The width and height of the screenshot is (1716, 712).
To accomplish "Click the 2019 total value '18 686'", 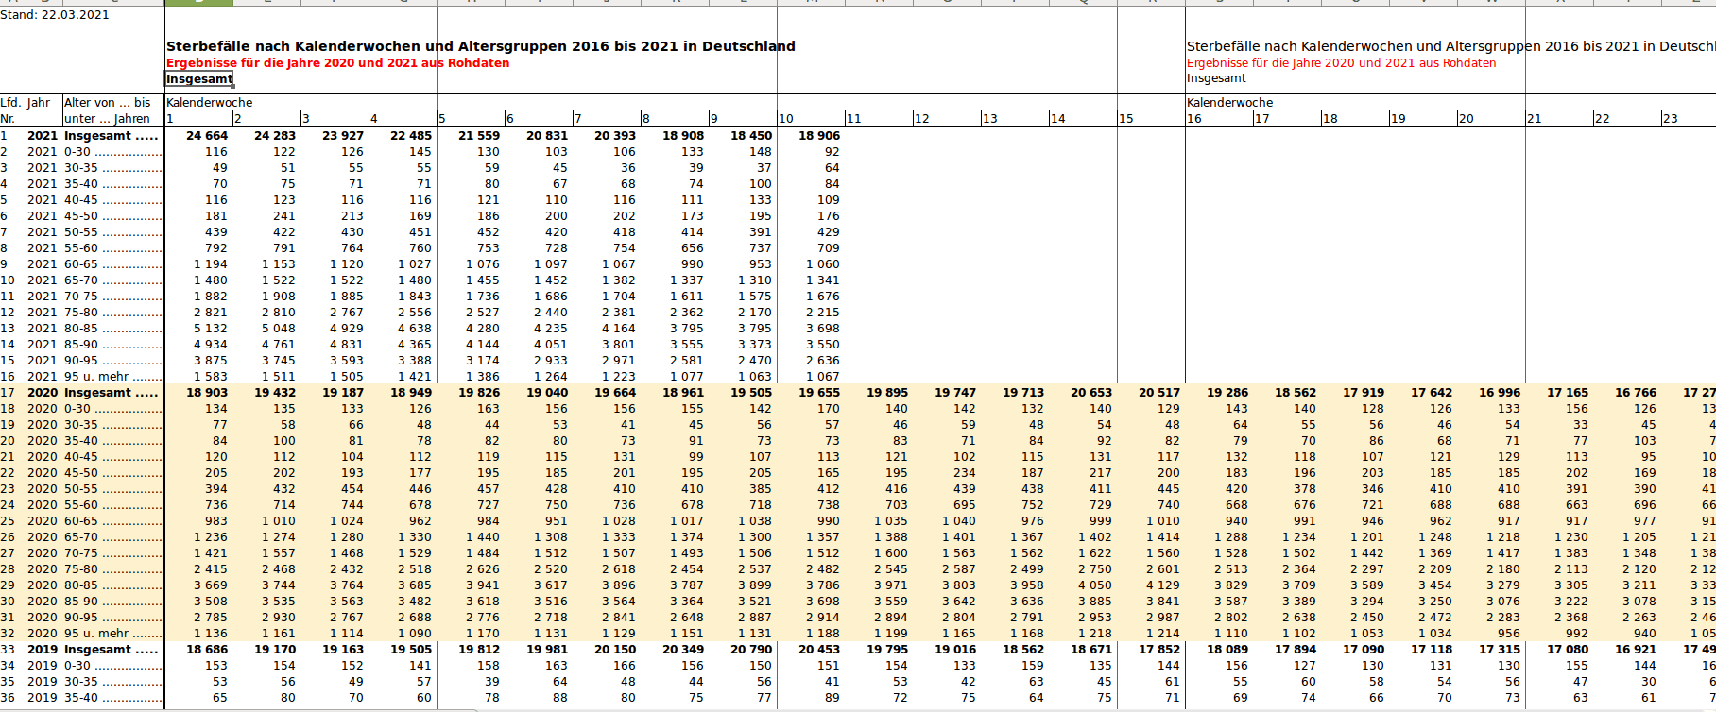I will (207, 650).
